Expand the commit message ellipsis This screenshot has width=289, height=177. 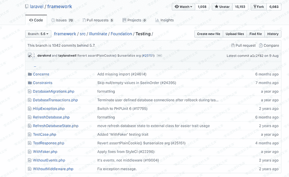[159, 56]
